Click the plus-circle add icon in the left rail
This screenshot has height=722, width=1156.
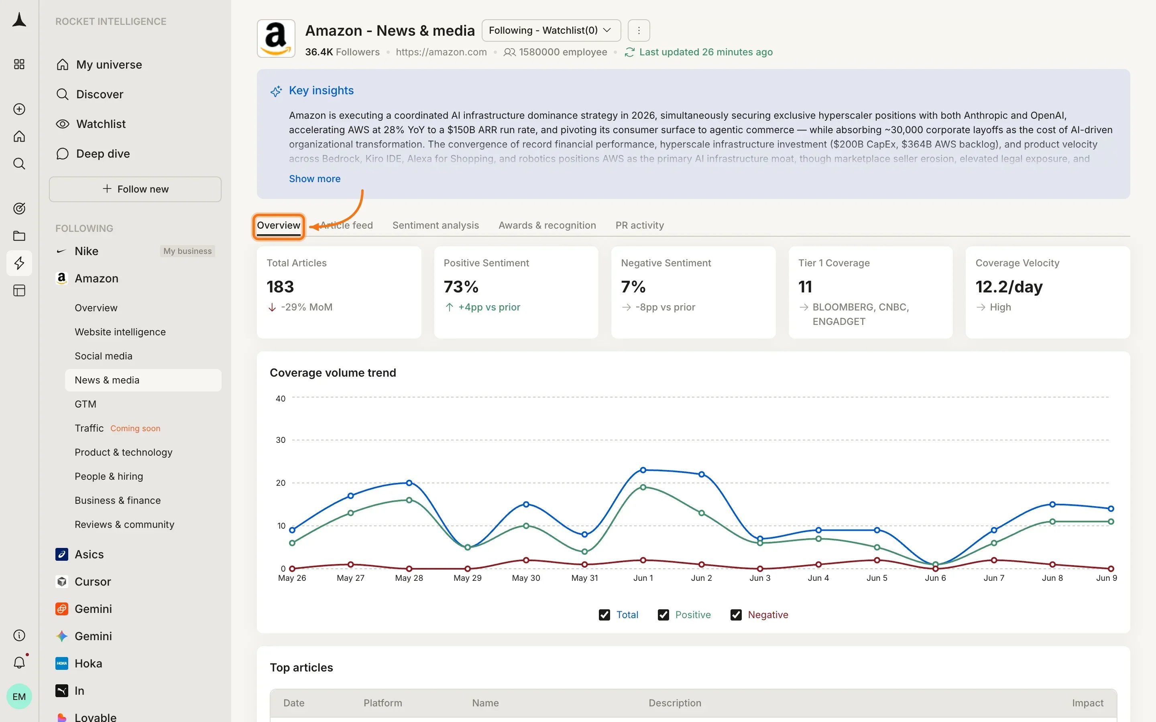[19, 110]
